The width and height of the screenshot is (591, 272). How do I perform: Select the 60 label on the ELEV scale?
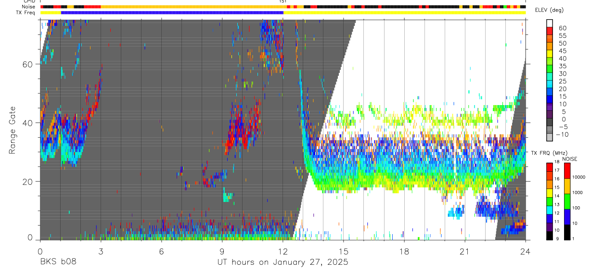click(562, 28)
